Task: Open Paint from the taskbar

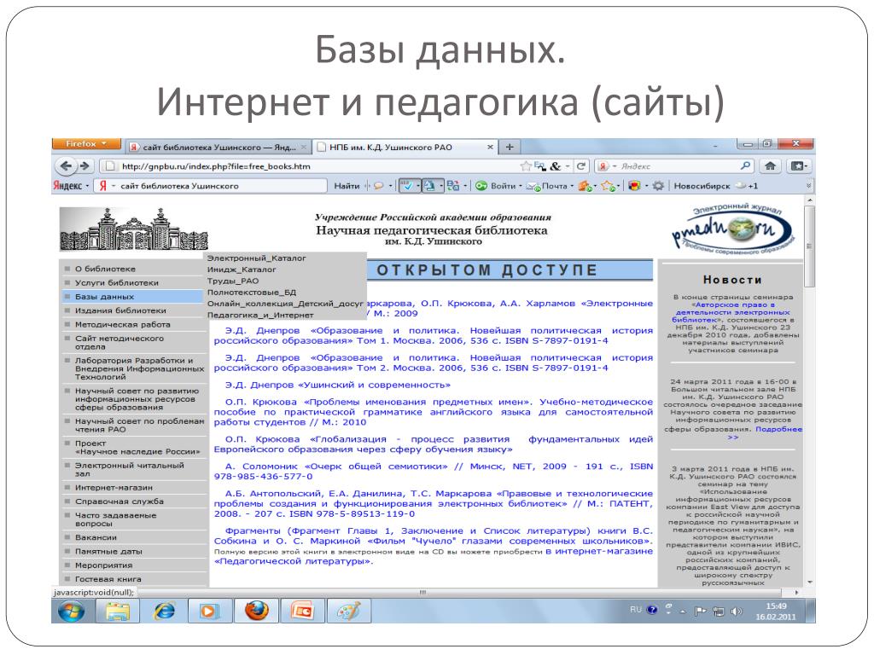Action: [349, 612]
